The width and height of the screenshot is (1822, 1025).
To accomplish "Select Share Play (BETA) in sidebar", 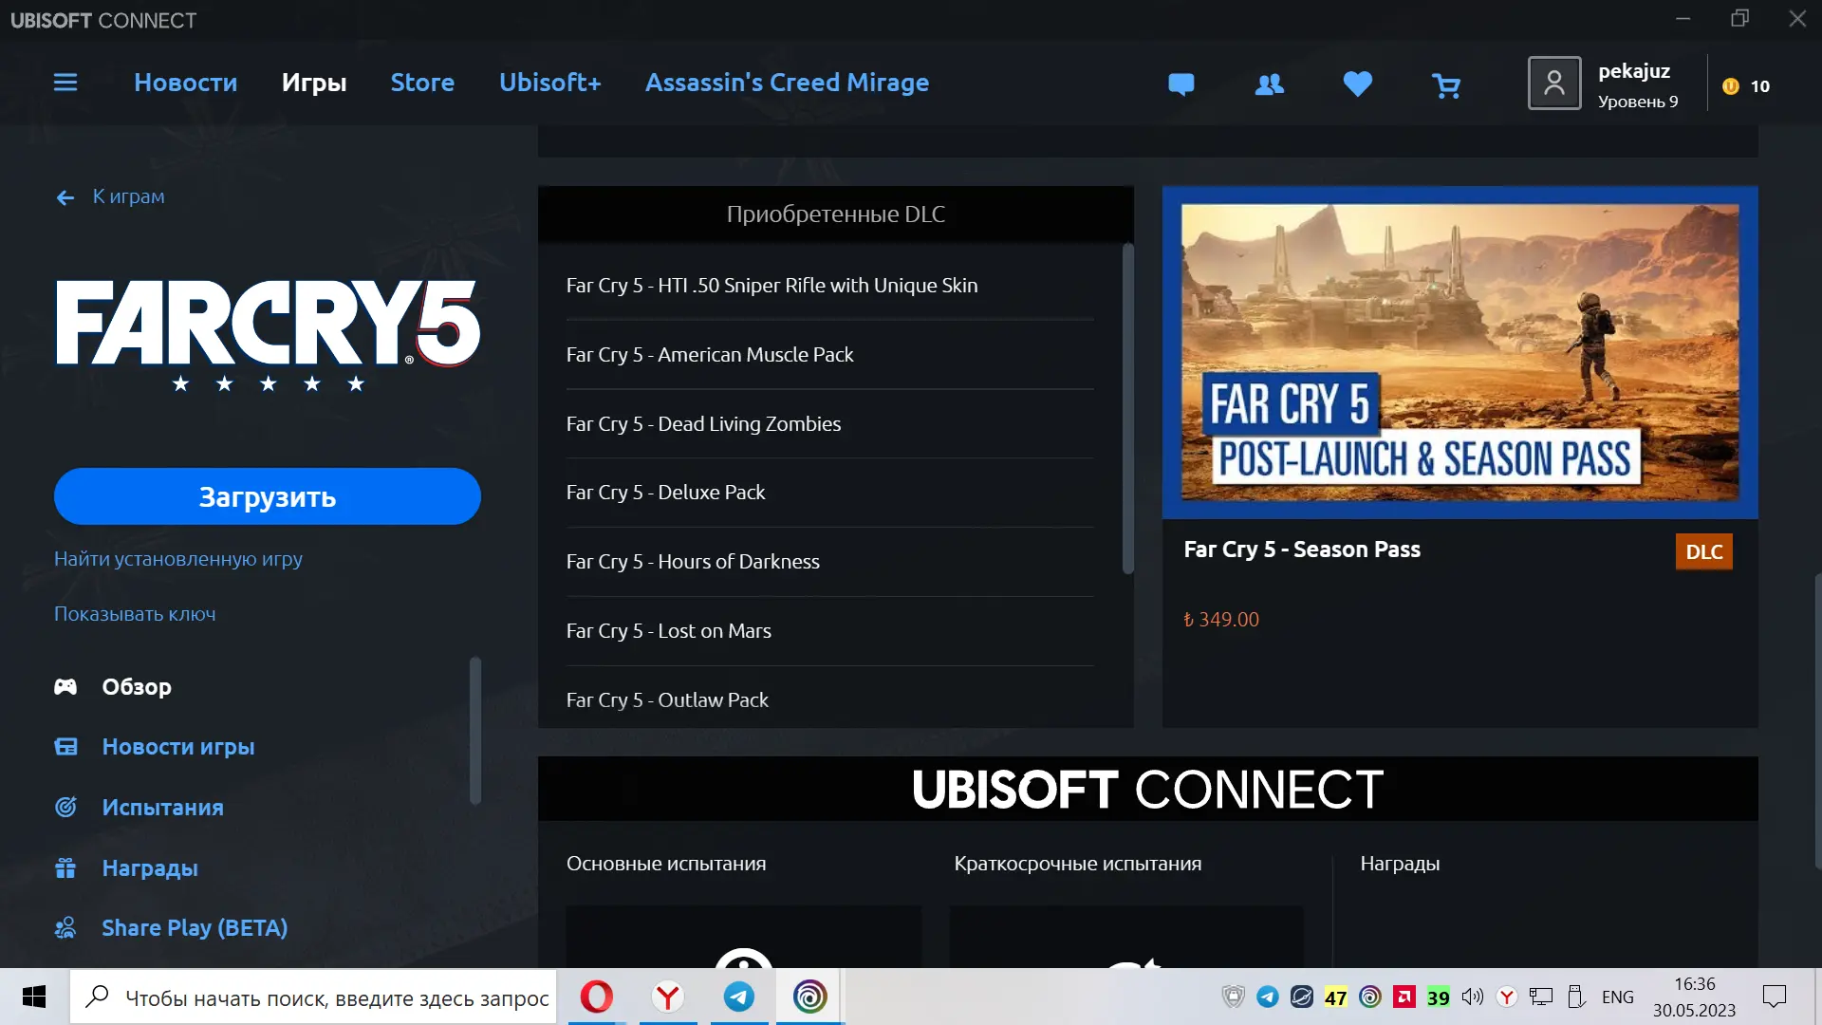I will click(195, 927).
